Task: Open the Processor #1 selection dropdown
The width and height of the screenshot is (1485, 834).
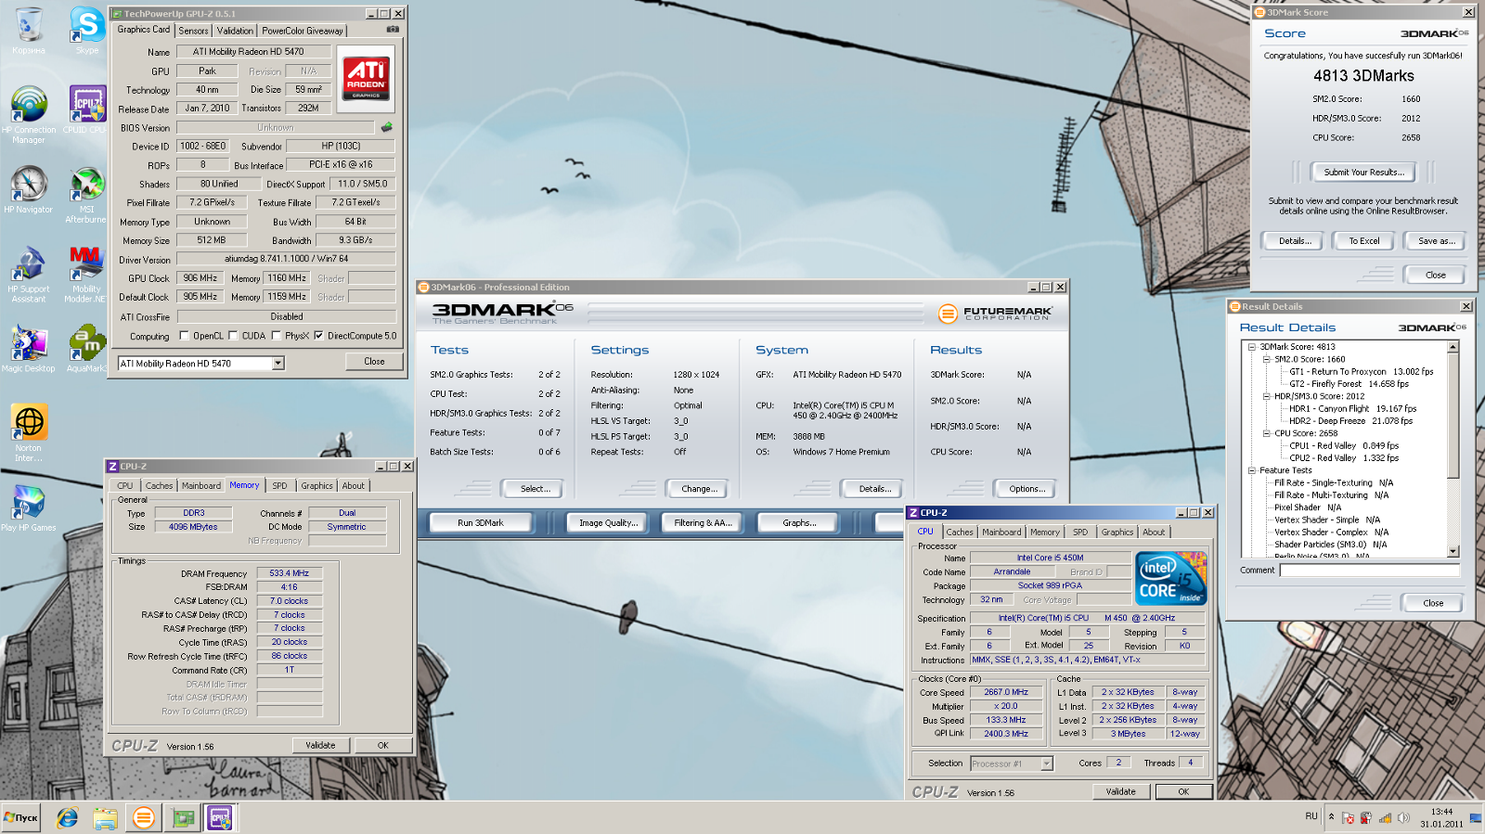Action: pyautogui.click(x=1046, y=763)
